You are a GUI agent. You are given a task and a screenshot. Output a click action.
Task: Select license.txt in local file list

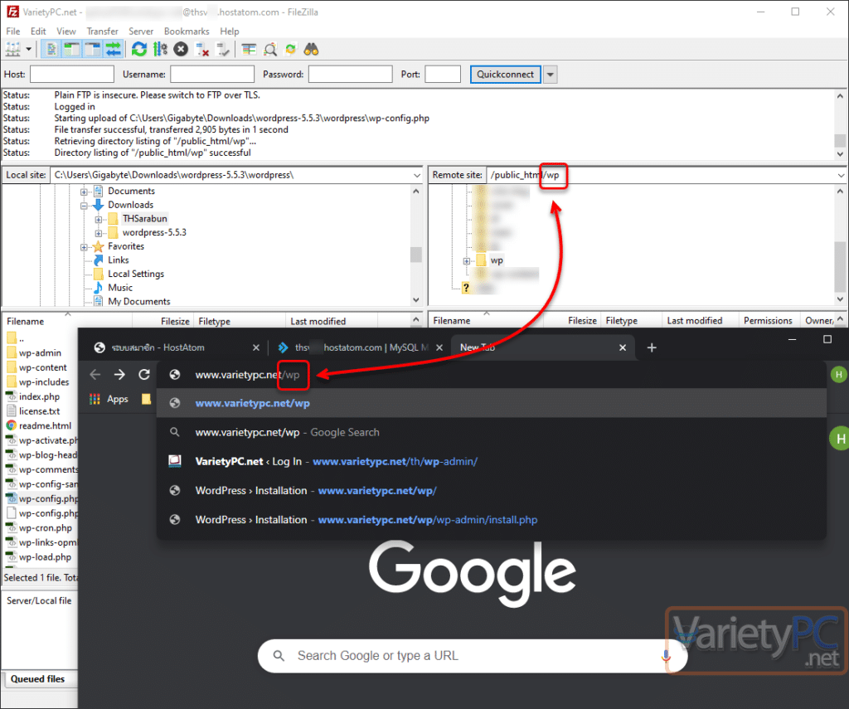tap(39, 411)
